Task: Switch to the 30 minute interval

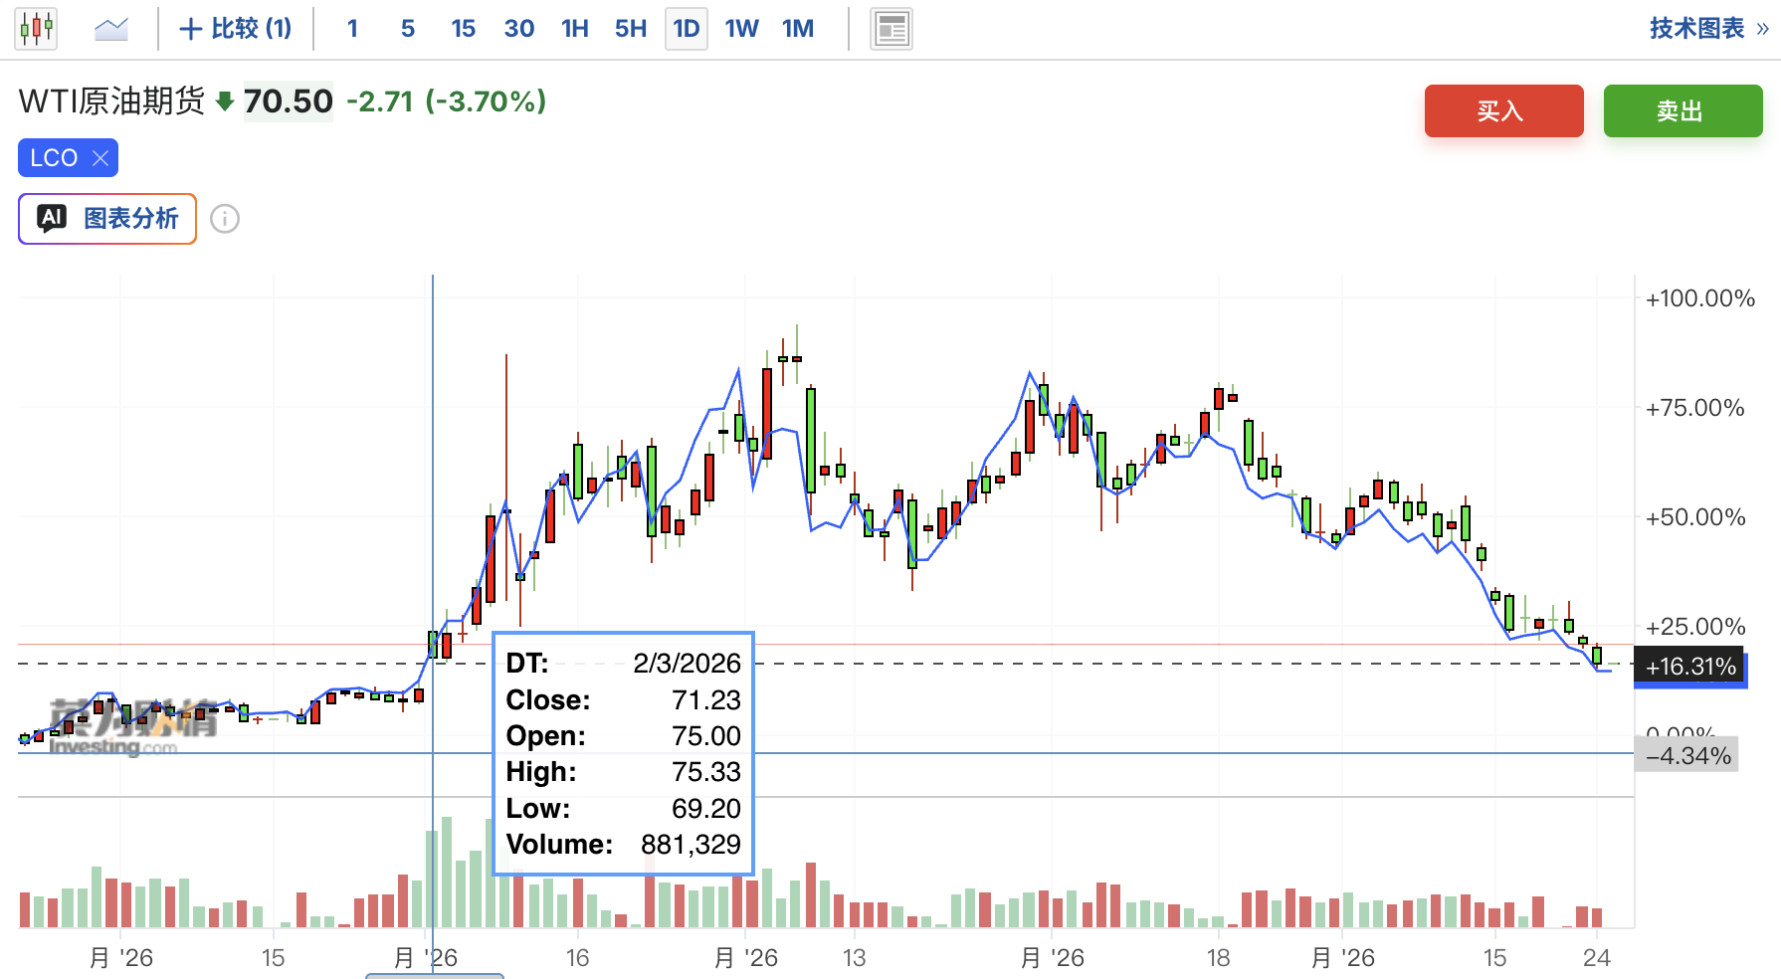Action: click(x=518, y=29)
